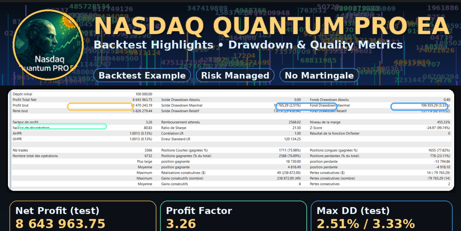Click the "18 730.00" largest win value
The height and width of the screenshot is (231, 461).
pyautogui.click(x=294, y=161)
